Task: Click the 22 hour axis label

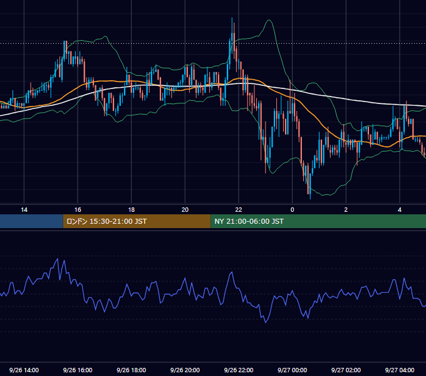Action: (239, 210)
